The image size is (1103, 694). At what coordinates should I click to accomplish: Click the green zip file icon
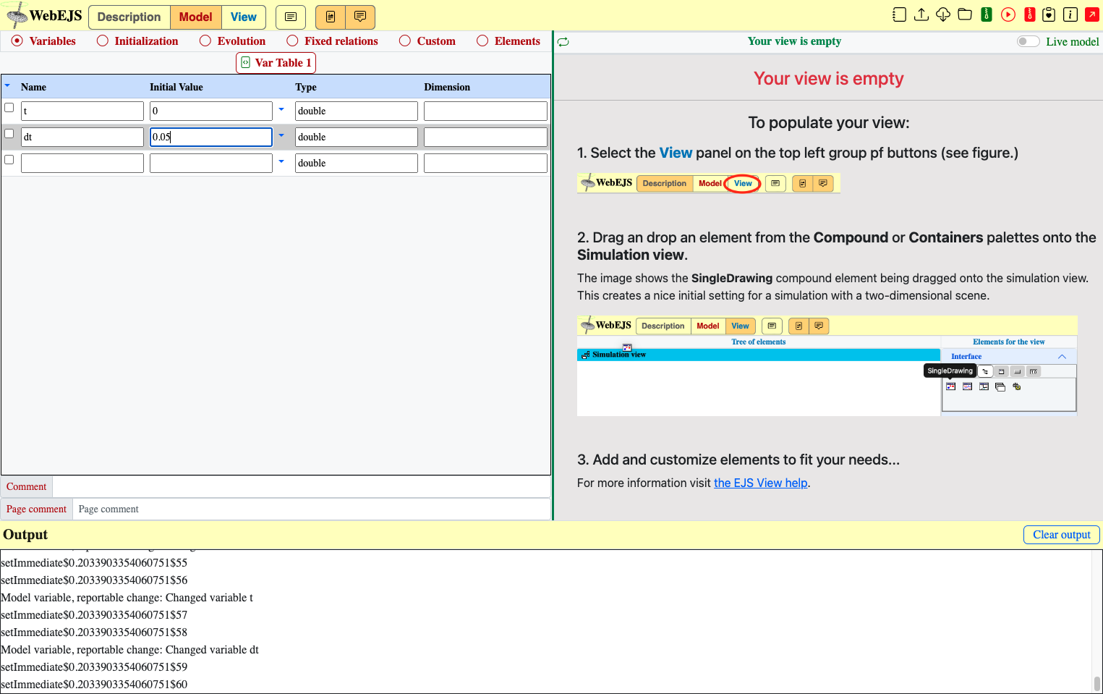click(x=987, y=14)
